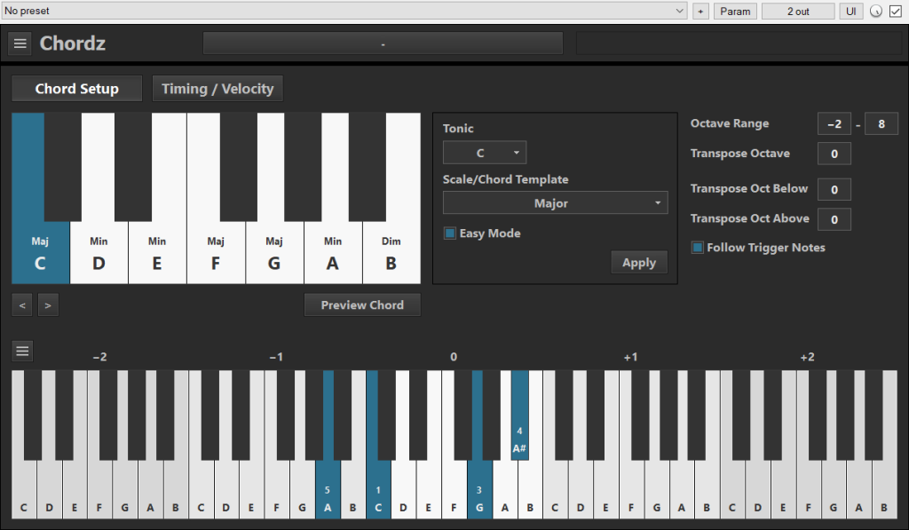Enable Follow Trigger Notes checkbox
Viewport: 909px width, 530px height.
coord(698,248)
